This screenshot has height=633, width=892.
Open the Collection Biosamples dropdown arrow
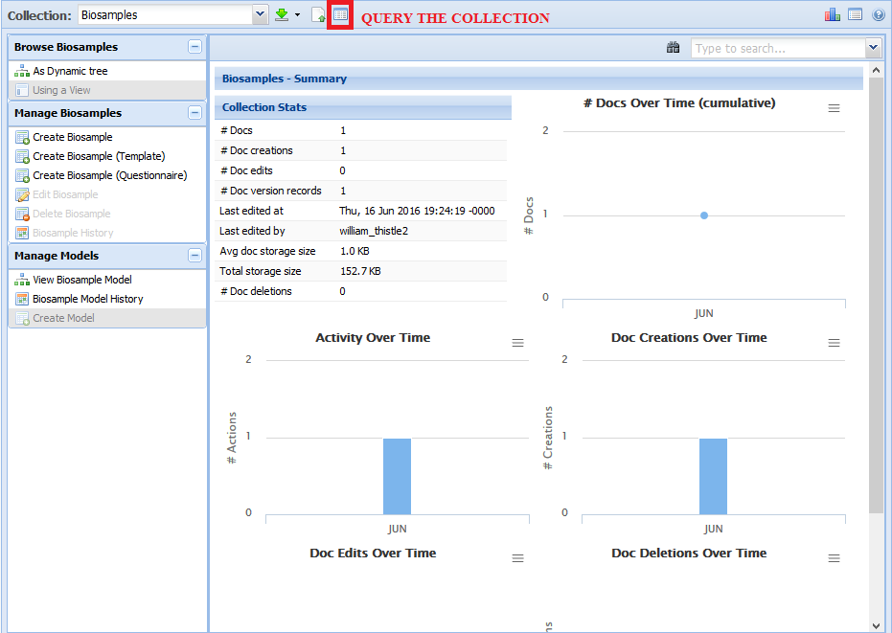[x=260, y=15]
